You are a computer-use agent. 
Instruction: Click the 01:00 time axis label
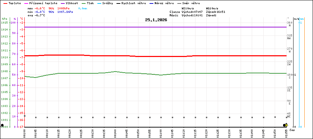(161, 133)
